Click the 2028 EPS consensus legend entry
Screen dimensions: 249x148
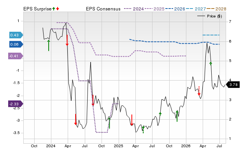point(216,9)
